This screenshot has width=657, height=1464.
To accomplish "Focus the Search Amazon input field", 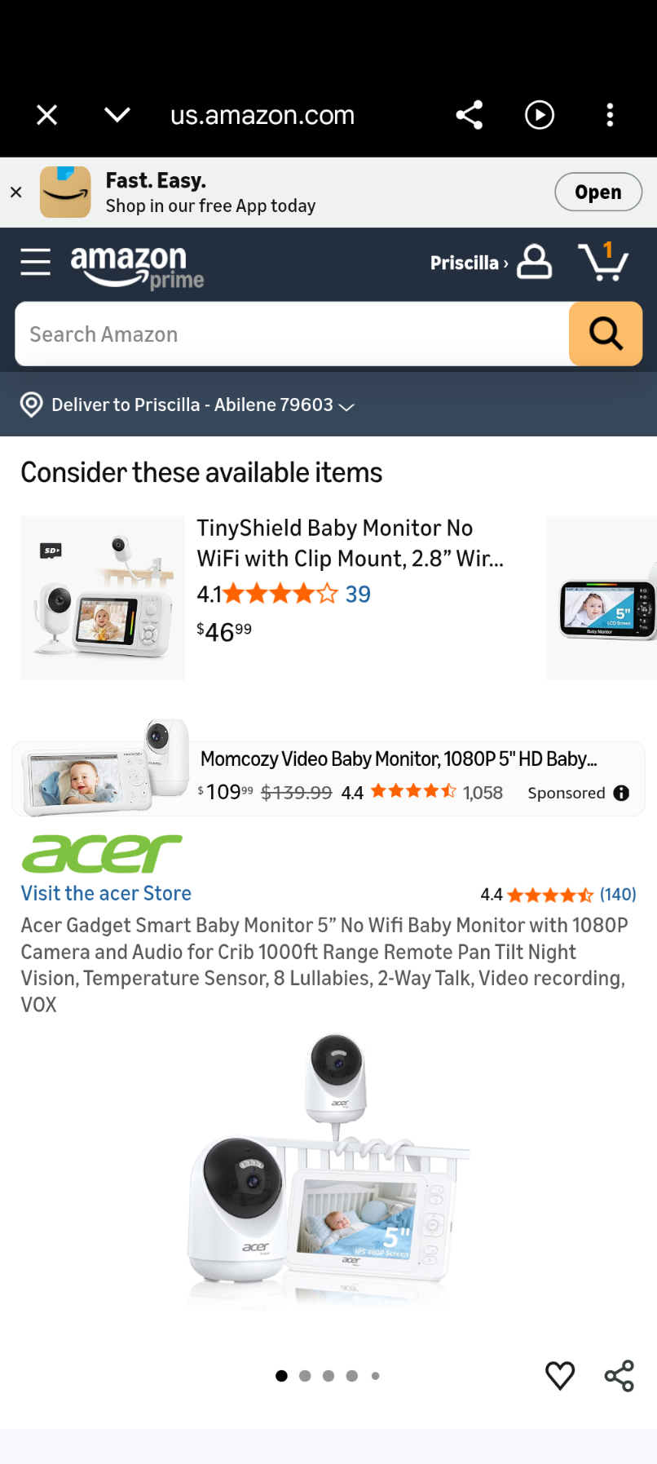I will (292, 334).
